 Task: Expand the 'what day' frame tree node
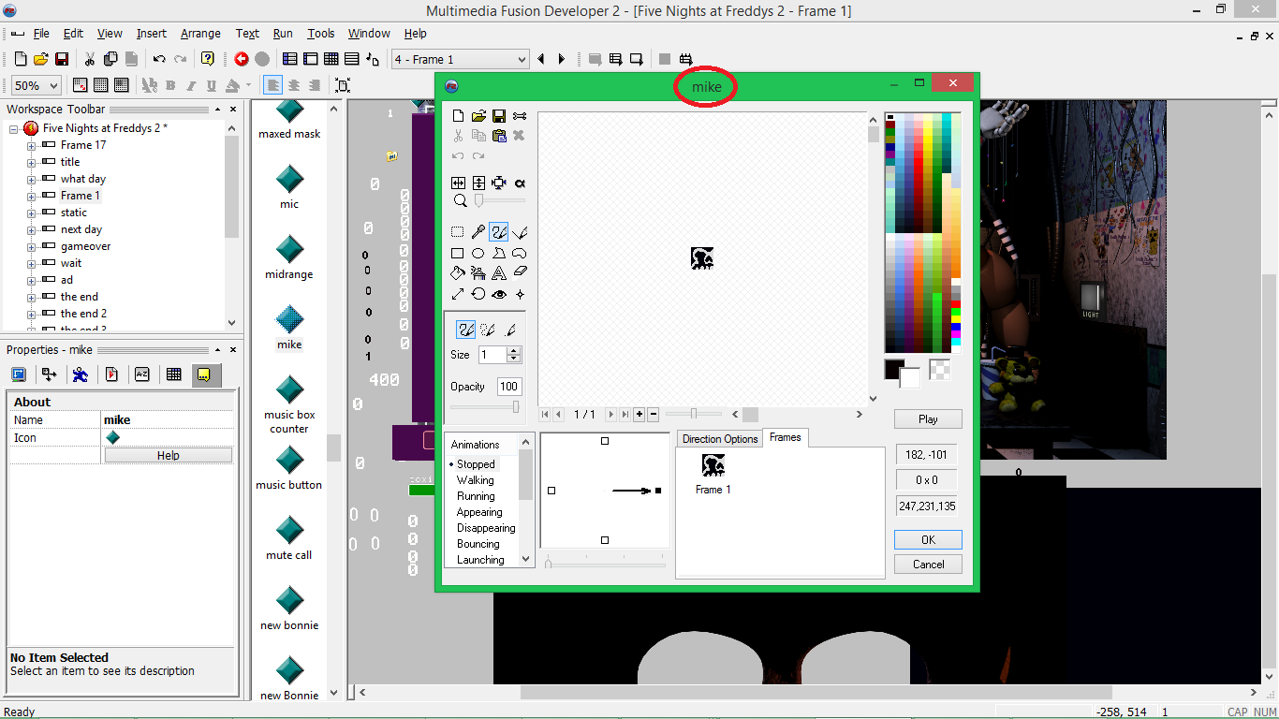[31, 179]
